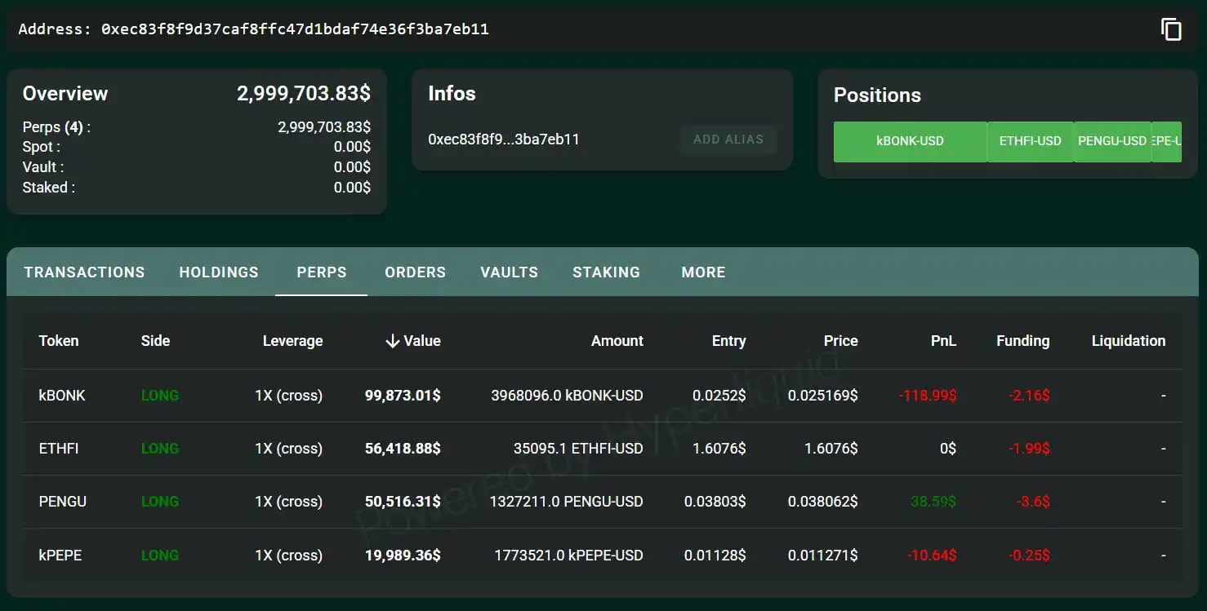Image resolution: width=1207 pixels, height=611 pixels.
Task: Open the TRANSACTIONS tab
Action: 84,272
